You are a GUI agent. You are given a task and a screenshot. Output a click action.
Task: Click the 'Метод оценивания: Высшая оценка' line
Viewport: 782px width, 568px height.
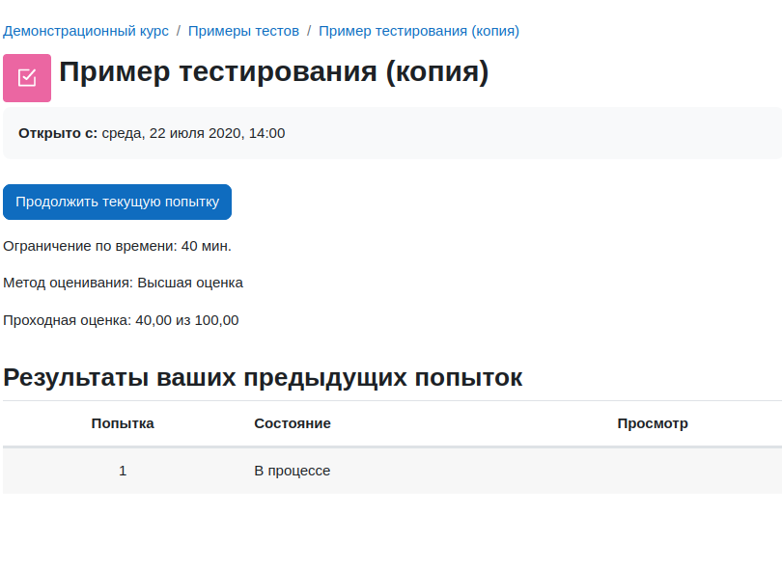pos(123,283)
